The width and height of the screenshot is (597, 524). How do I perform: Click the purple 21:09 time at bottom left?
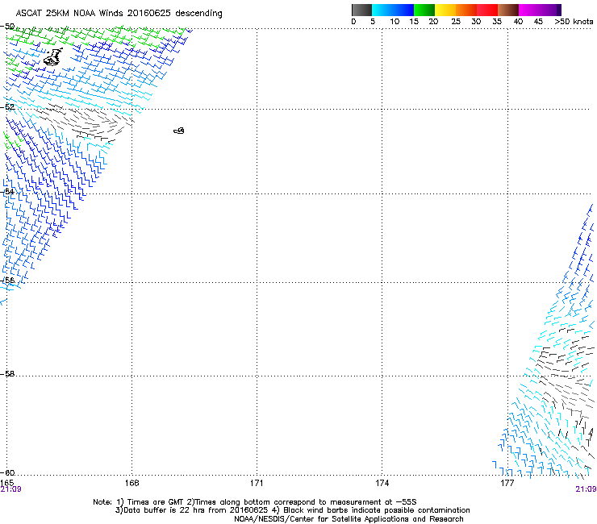pos(10,489)
